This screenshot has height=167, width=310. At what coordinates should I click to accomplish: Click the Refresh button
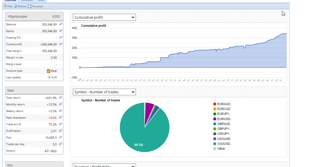pos(20,6)
